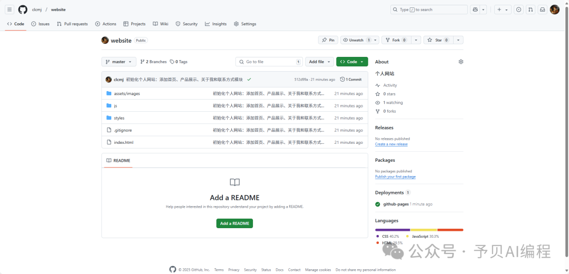The image size is (569, 274).
Task: Switch to the Insights tab
Action: click(x=215, y=24)
